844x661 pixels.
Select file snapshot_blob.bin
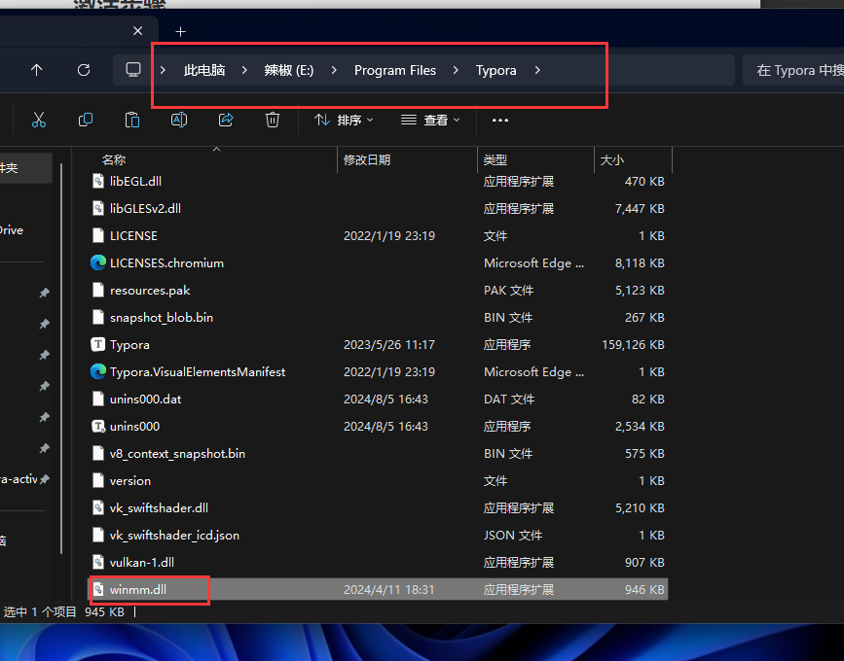(162, 318)
